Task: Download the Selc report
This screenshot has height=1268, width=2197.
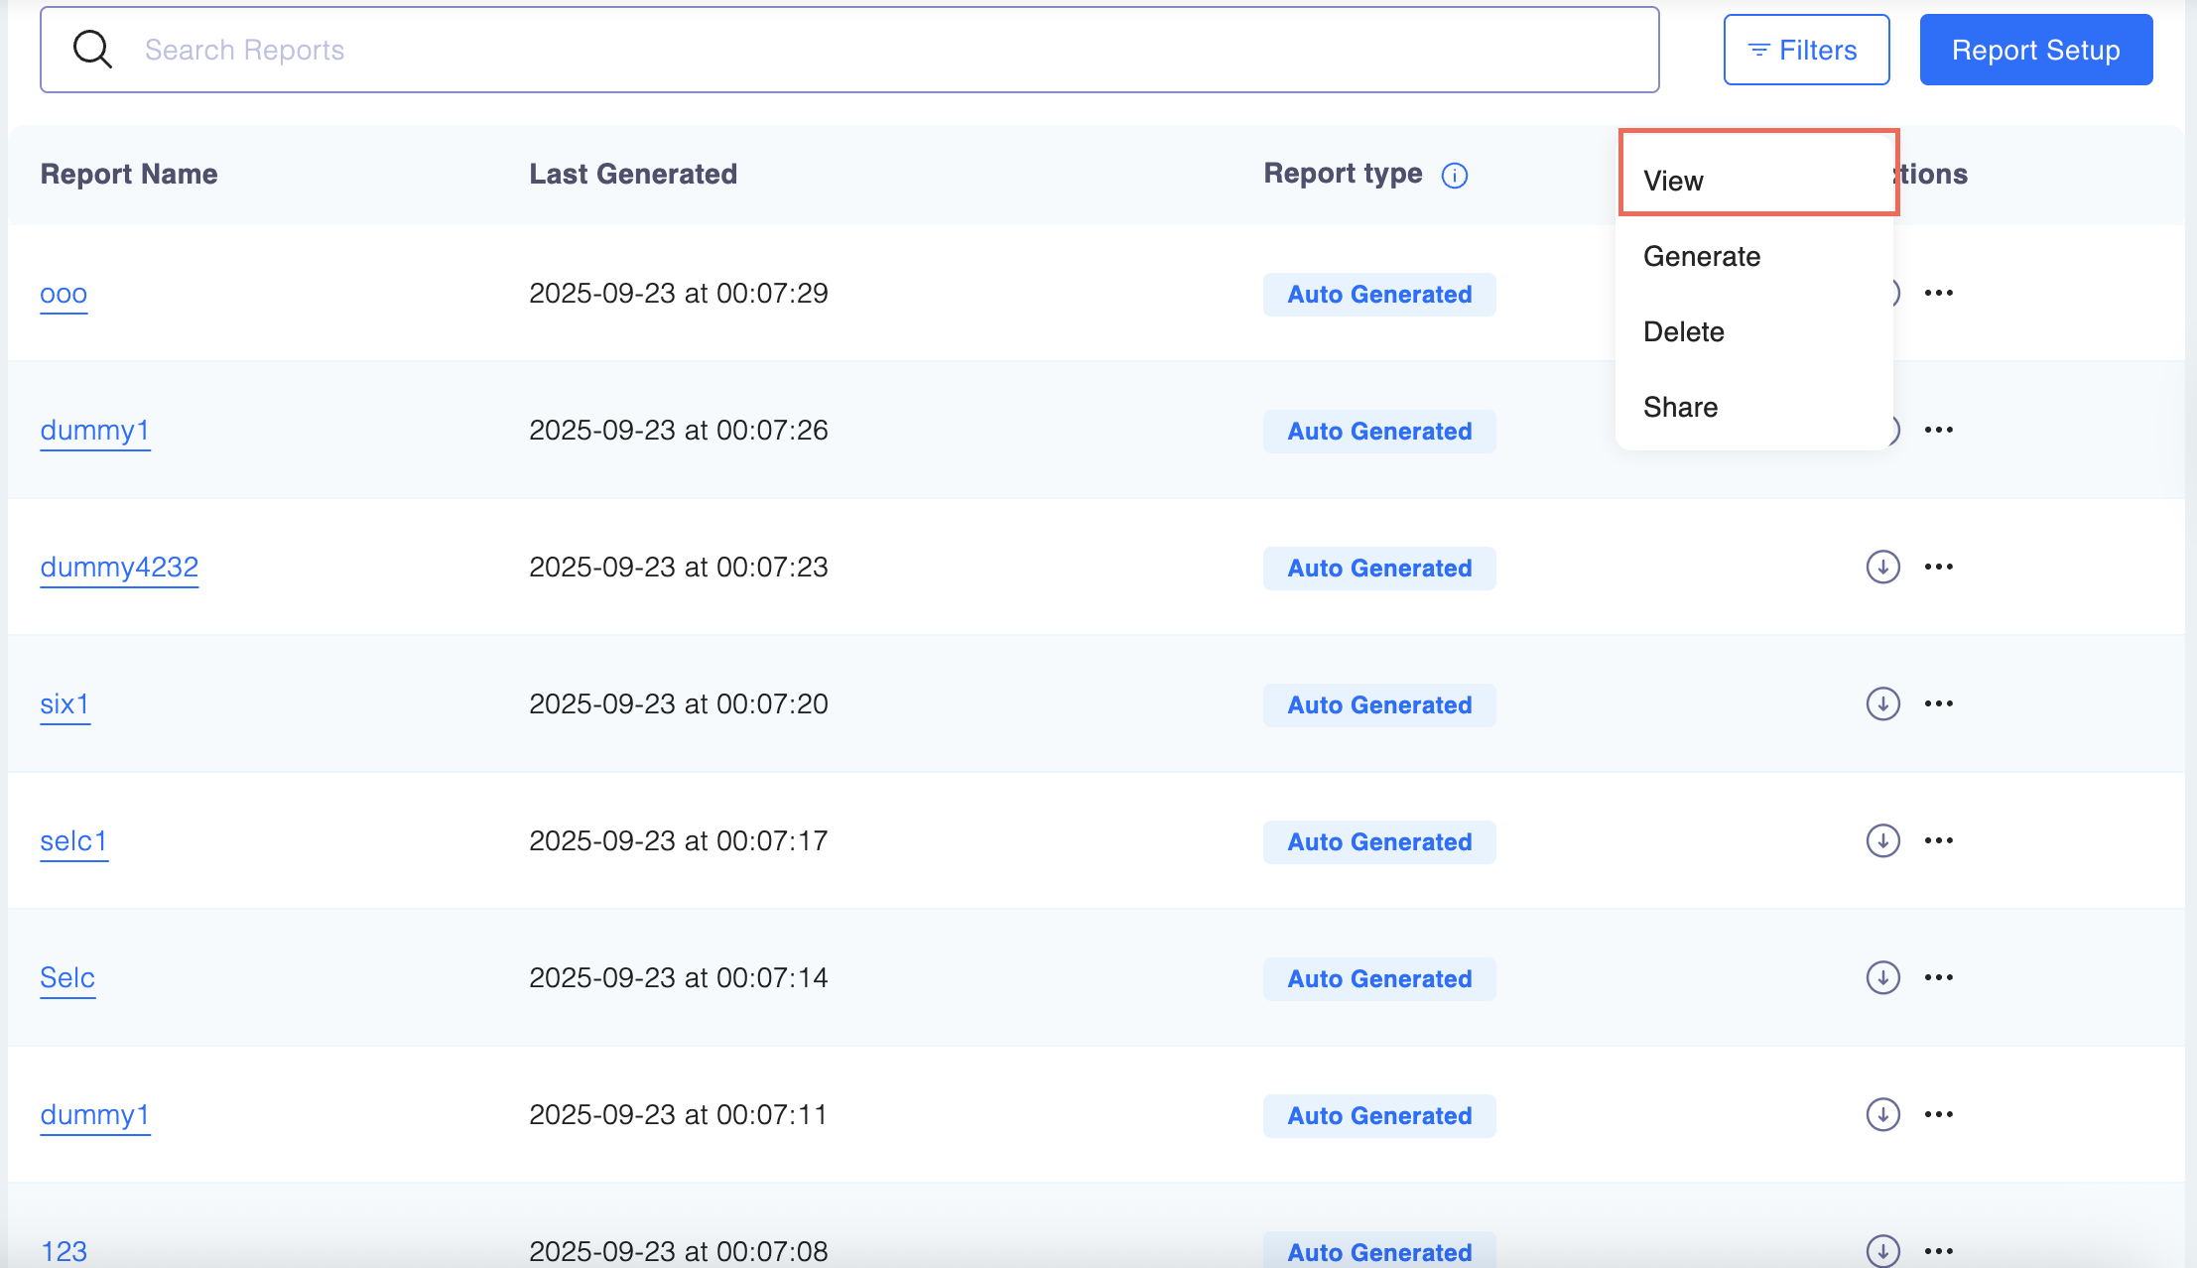Action: [1882, 977]
